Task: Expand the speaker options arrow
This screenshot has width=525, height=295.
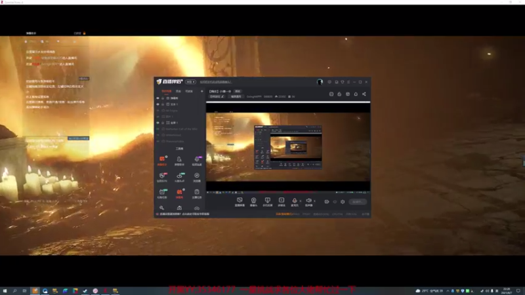Action: [x=314, y=201]
